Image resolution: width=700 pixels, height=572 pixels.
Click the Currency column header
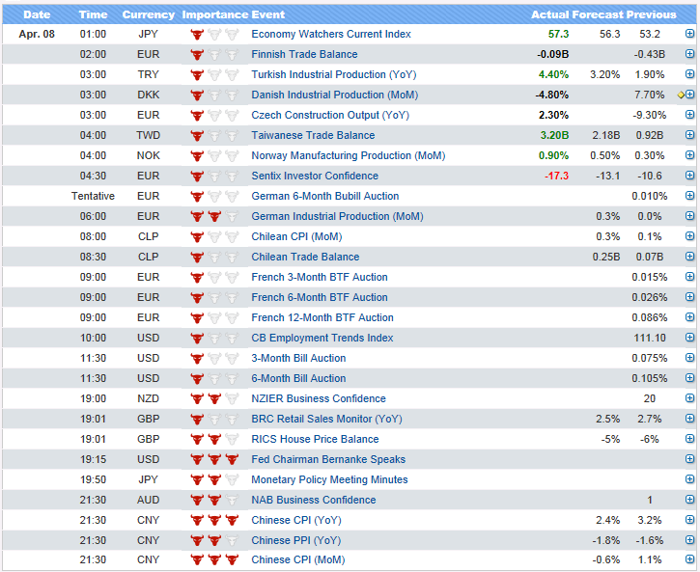pyautogui.click(x=149, y=14)
